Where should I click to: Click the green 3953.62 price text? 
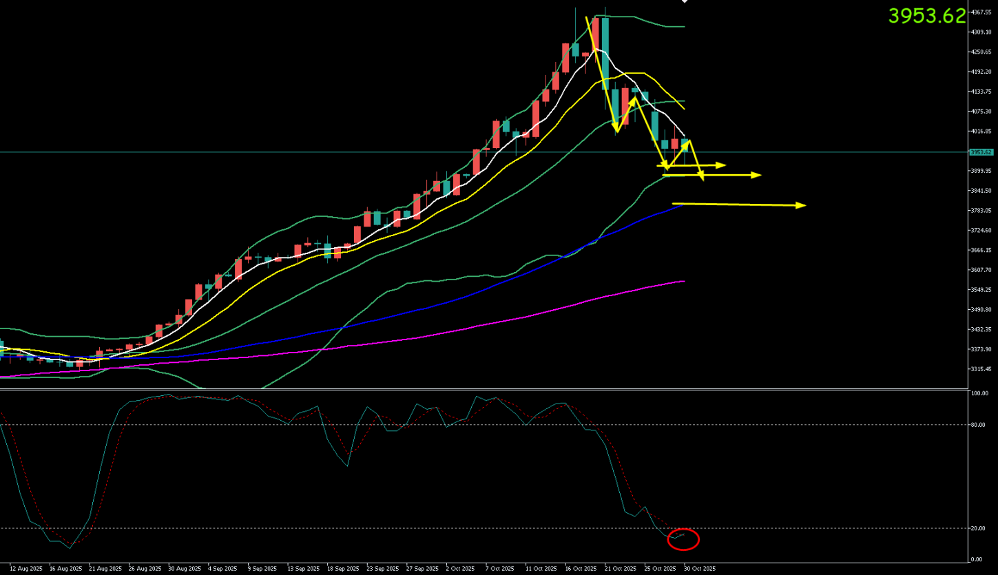coord(926,16)
